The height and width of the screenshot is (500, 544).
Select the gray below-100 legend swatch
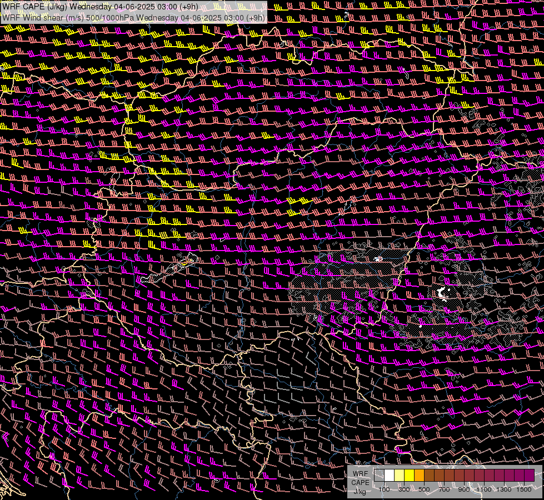[379, 475]
